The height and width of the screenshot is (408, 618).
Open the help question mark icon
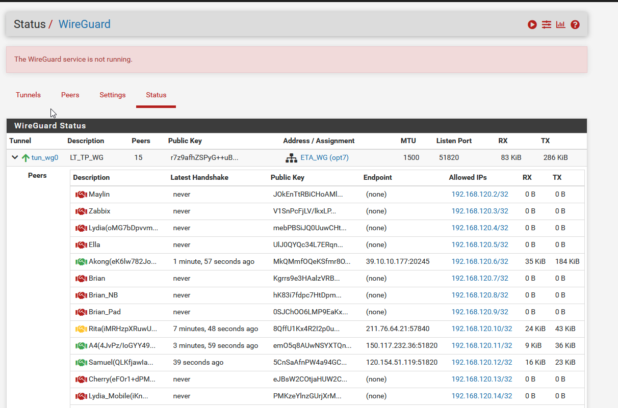pyautogui.click(x=575, y=24)
